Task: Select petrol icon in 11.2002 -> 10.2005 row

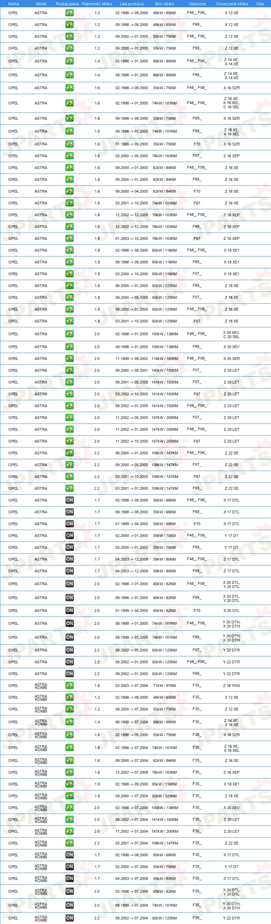Action: click(69, 441)
